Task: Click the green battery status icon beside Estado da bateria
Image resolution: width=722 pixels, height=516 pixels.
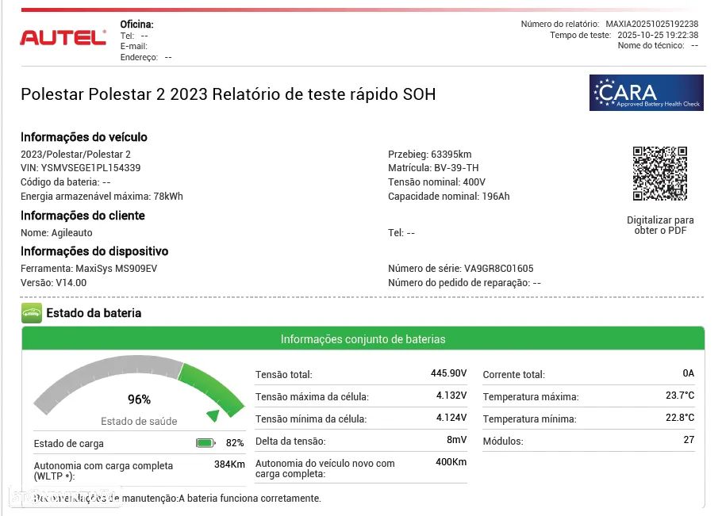Action: click(x=31, y=313)
